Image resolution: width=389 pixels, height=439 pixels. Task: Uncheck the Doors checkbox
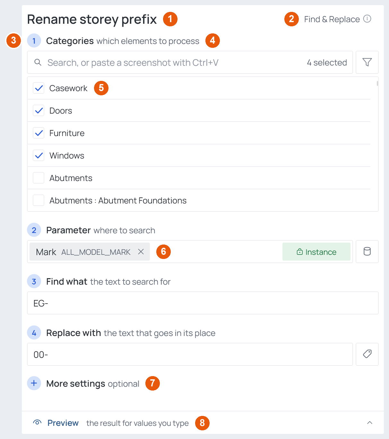[x=39, y=110]
